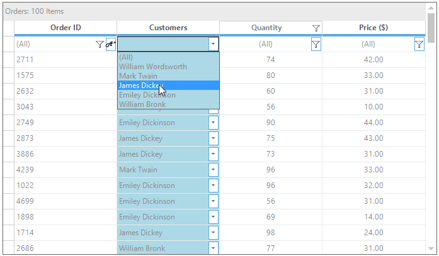Screen dimensions: 439x256
Task: Click the Price filter row funnel button
Action: (x=419, y=44)
